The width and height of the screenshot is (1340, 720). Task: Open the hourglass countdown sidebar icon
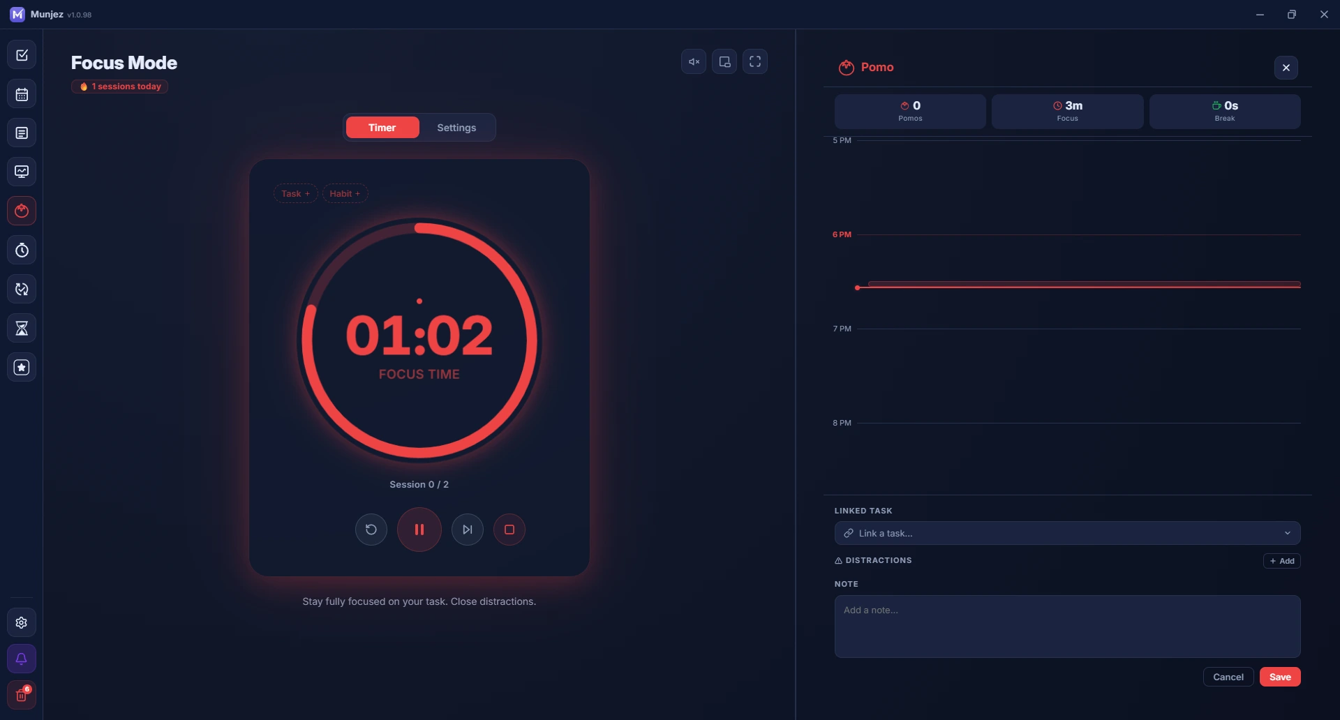[22, 328]
